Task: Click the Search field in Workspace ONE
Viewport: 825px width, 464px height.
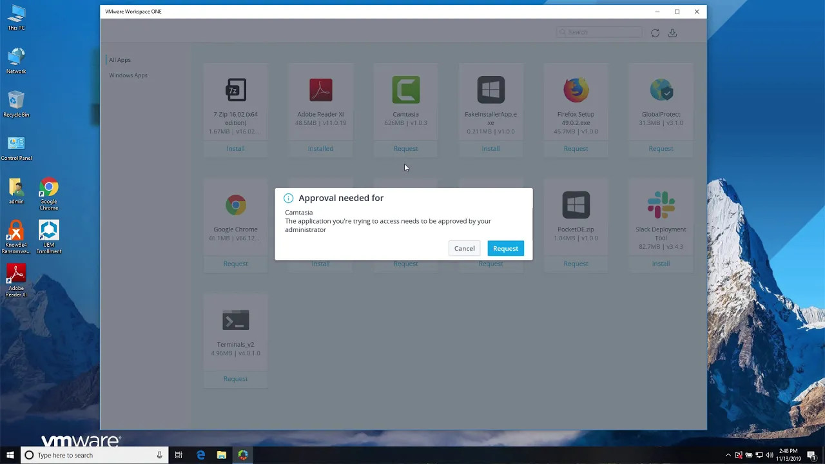Action: pyautogui.click(x=598, y=32)
